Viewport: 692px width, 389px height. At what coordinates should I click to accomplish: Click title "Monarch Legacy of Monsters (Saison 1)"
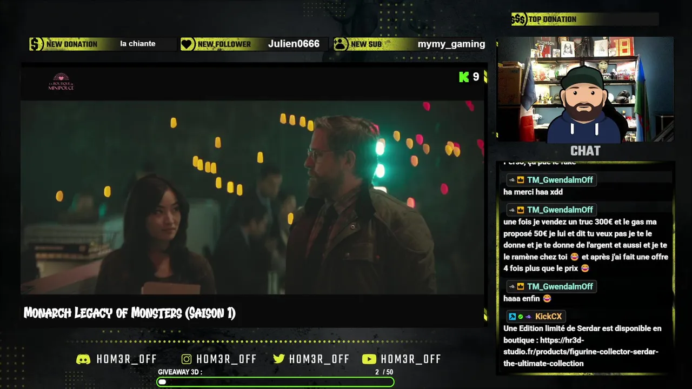(x=130, y=313)
